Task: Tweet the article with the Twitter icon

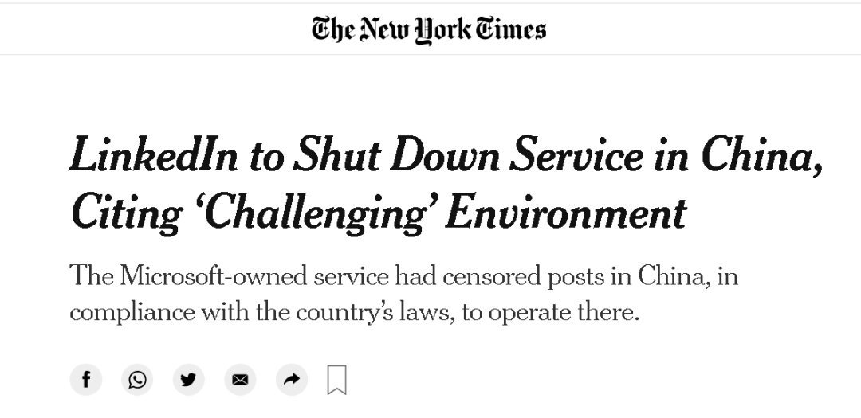Action: [x=188, y=379]
